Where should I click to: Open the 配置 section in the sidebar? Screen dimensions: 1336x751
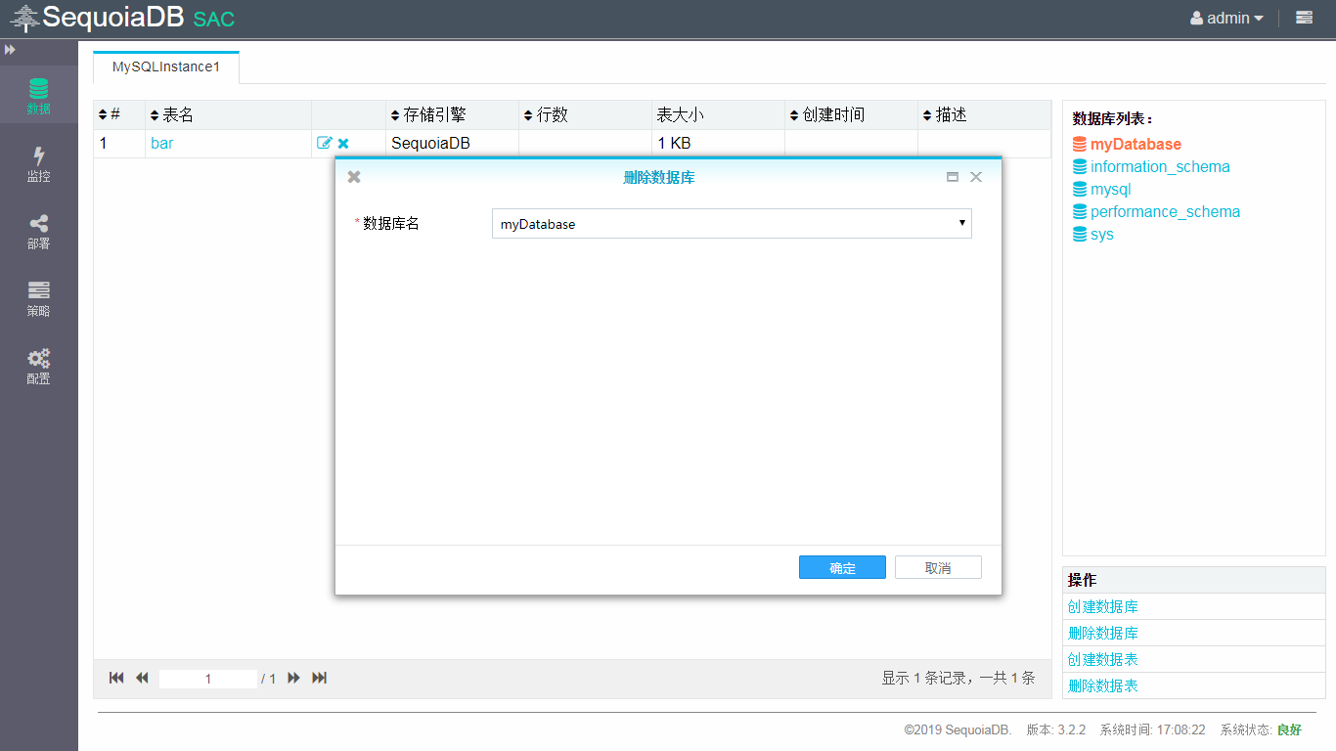38,367
